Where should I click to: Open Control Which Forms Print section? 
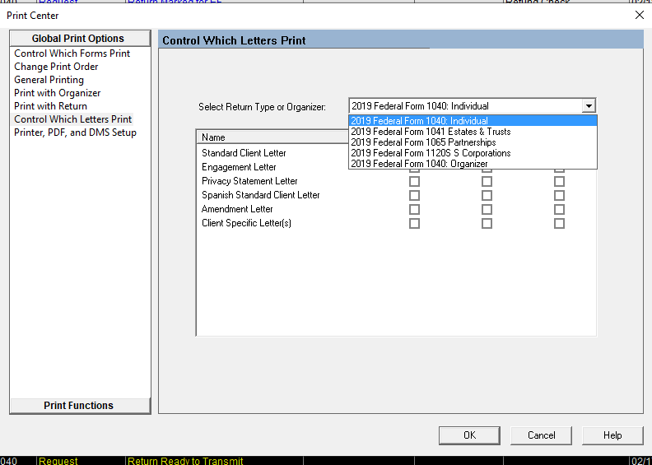[72, 53]
